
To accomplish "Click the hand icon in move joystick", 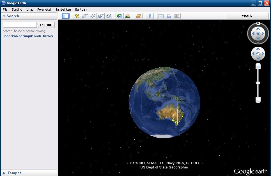I will (x=258, y=54).
